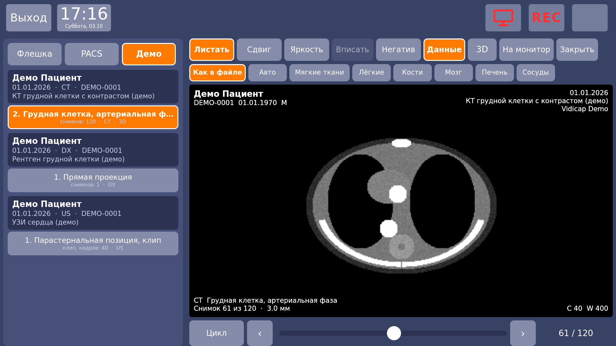Click the Выход button
Screen dimensions: 616x346
29,18
